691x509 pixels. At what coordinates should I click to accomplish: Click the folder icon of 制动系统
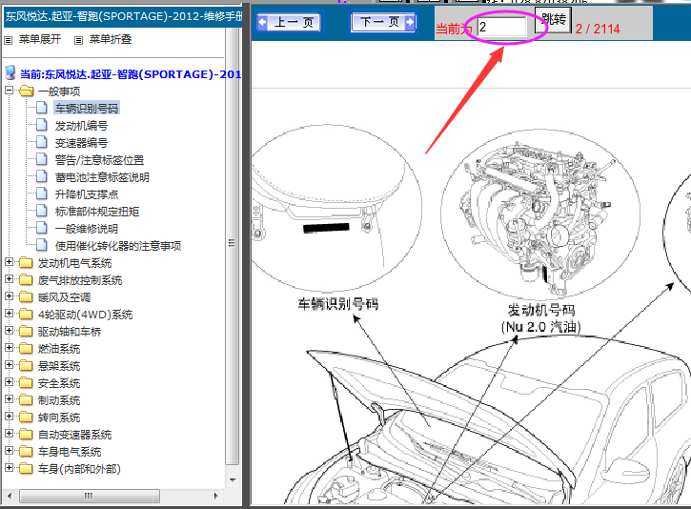(x=26, y=400)
